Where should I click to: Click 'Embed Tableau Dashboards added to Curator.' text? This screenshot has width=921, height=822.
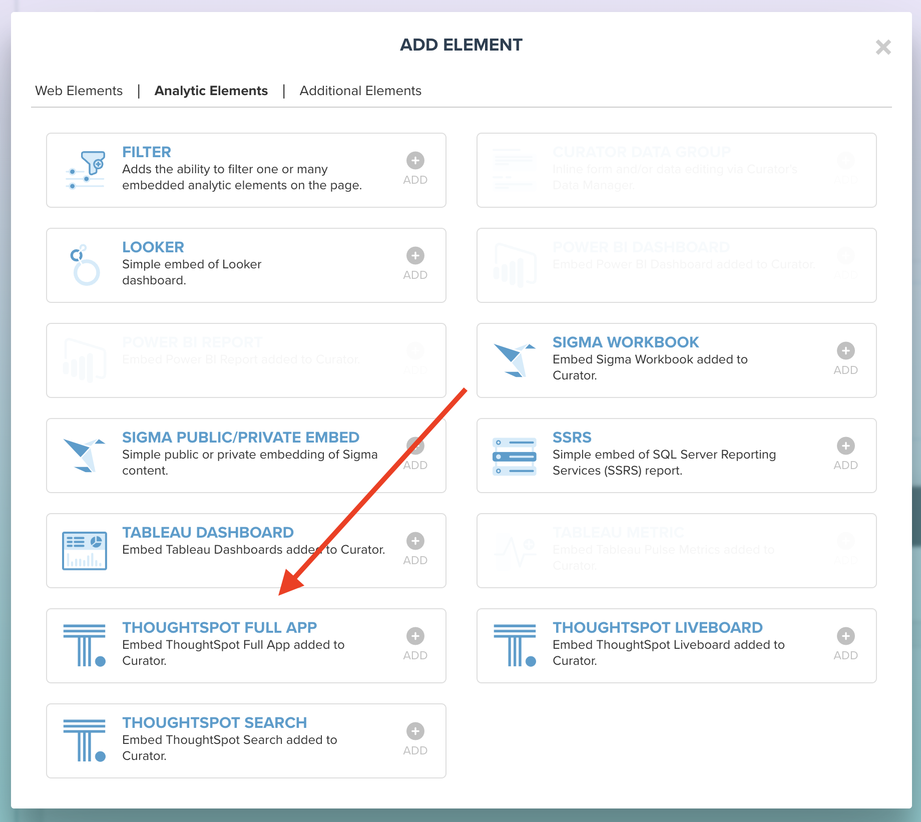[x=254, y=550]
